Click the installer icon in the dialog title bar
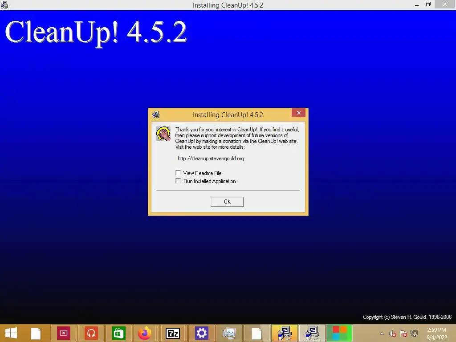This screenshot has width=456, height=342. pos(156,114)
